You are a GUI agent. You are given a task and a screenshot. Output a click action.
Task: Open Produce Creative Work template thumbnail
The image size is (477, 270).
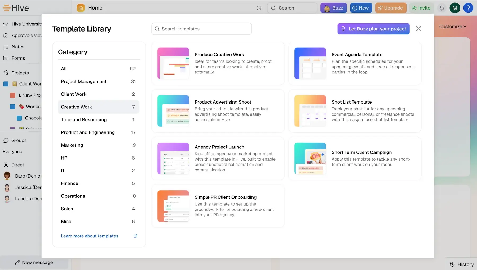point(173,63)
